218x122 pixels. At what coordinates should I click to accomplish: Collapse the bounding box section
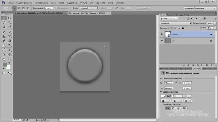click(x=161, y=79)
